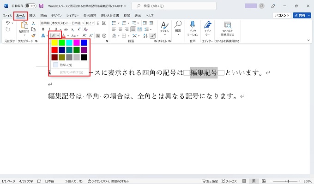Click the Focus mode icon
Viewport: 314px width, 184px height.
[x=223, y=181]
